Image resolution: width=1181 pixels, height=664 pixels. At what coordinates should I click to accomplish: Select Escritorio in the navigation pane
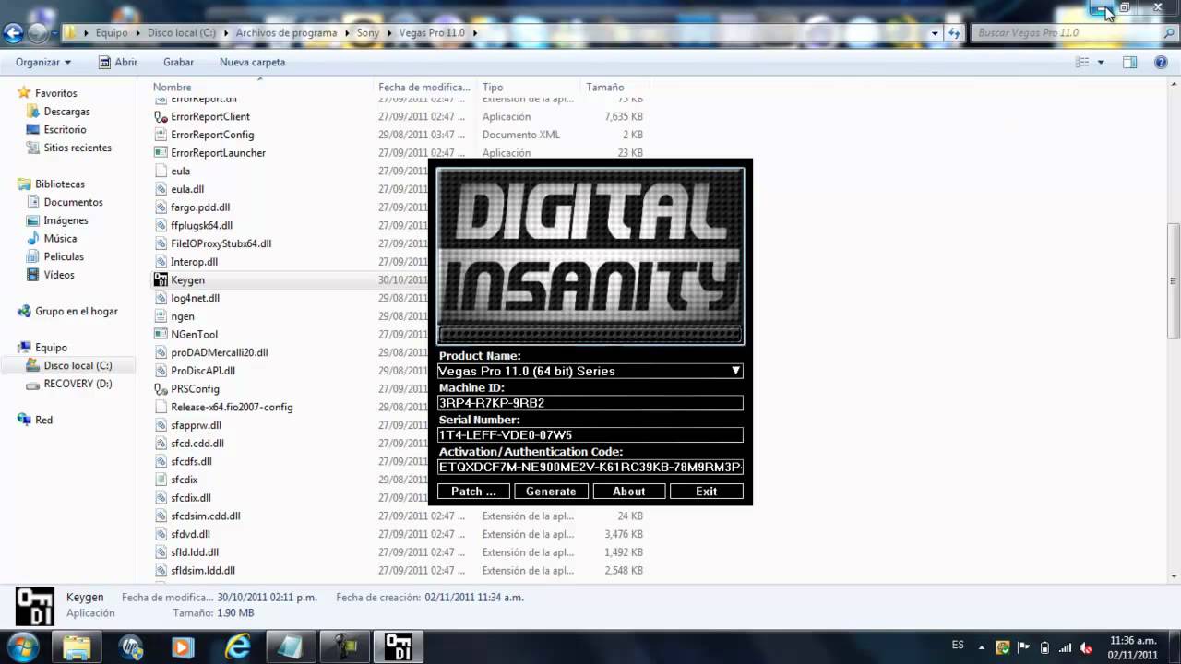point(65,130)
